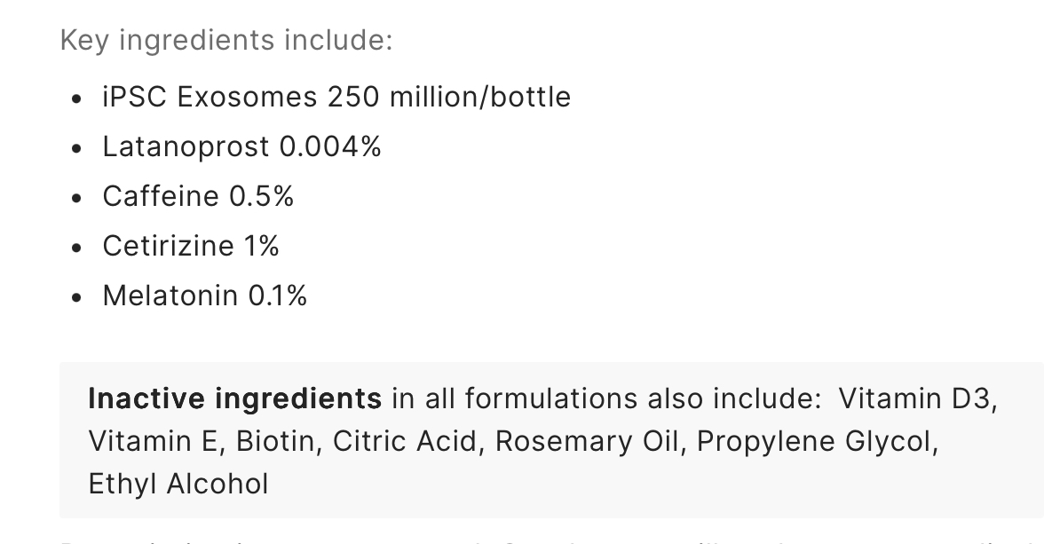Click the partially visible text line below the gray box
1044x544 pixels.
click(x=552, y=540)
